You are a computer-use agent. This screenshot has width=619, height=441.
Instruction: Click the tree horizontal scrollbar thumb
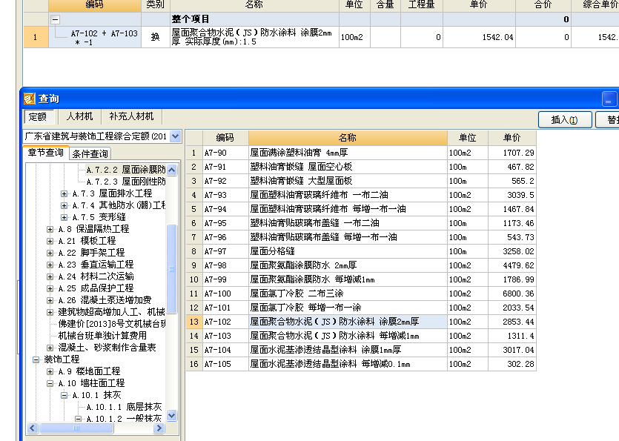(x=76, y=428)
